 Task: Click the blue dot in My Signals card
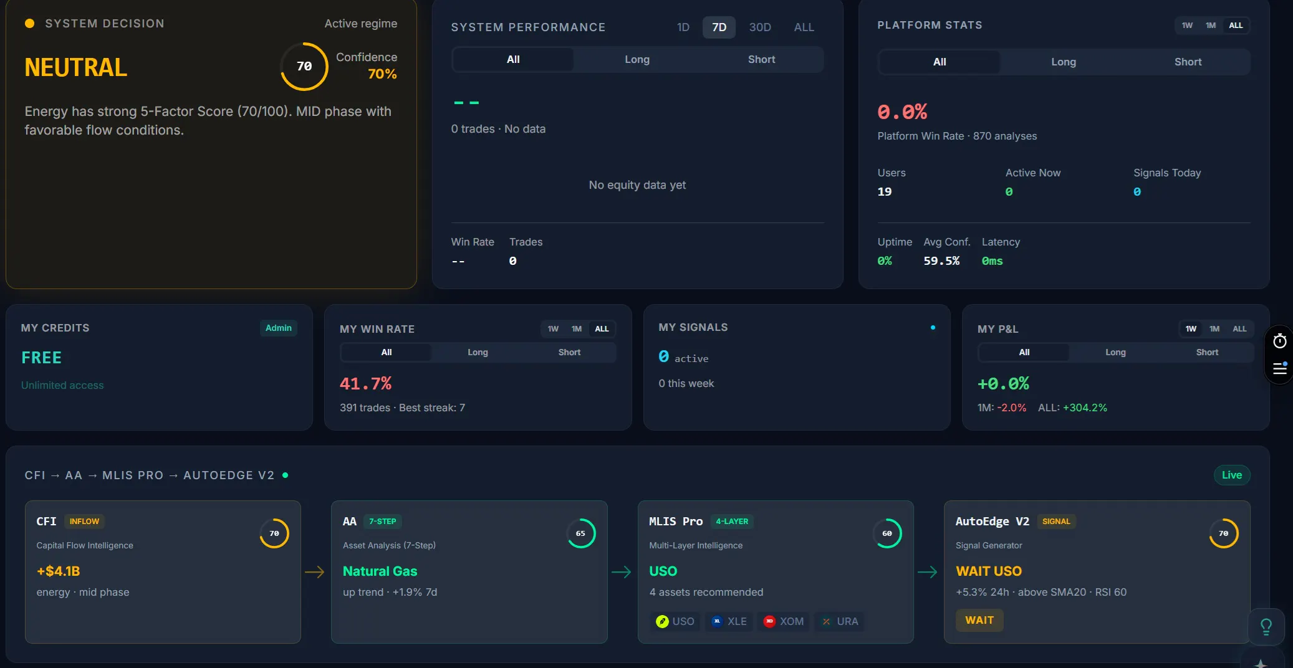point(933,327)
